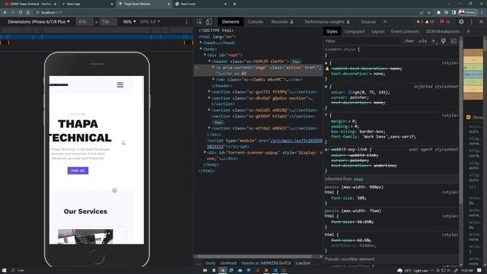
Task: Collapse the body element node
Action: [x=201, y=49]
